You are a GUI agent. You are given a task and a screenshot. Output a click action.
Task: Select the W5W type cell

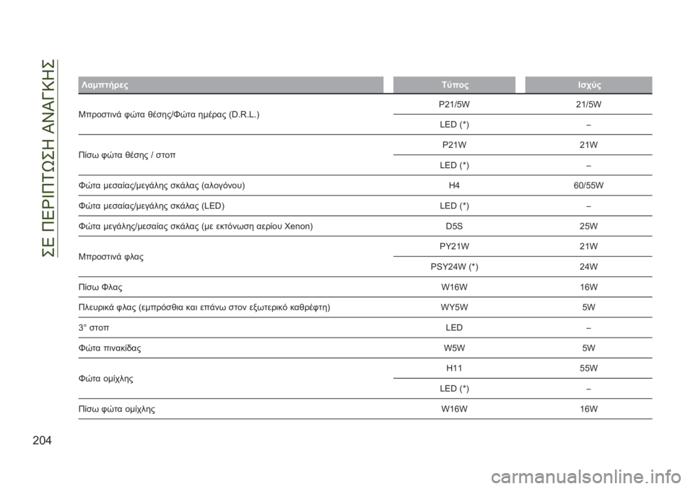point(454,348)
